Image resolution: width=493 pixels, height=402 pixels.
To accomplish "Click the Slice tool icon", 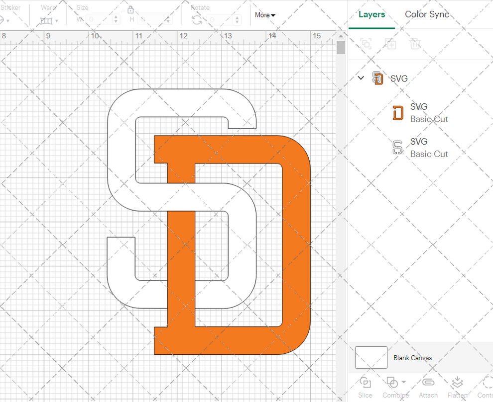I will (365, 383).
